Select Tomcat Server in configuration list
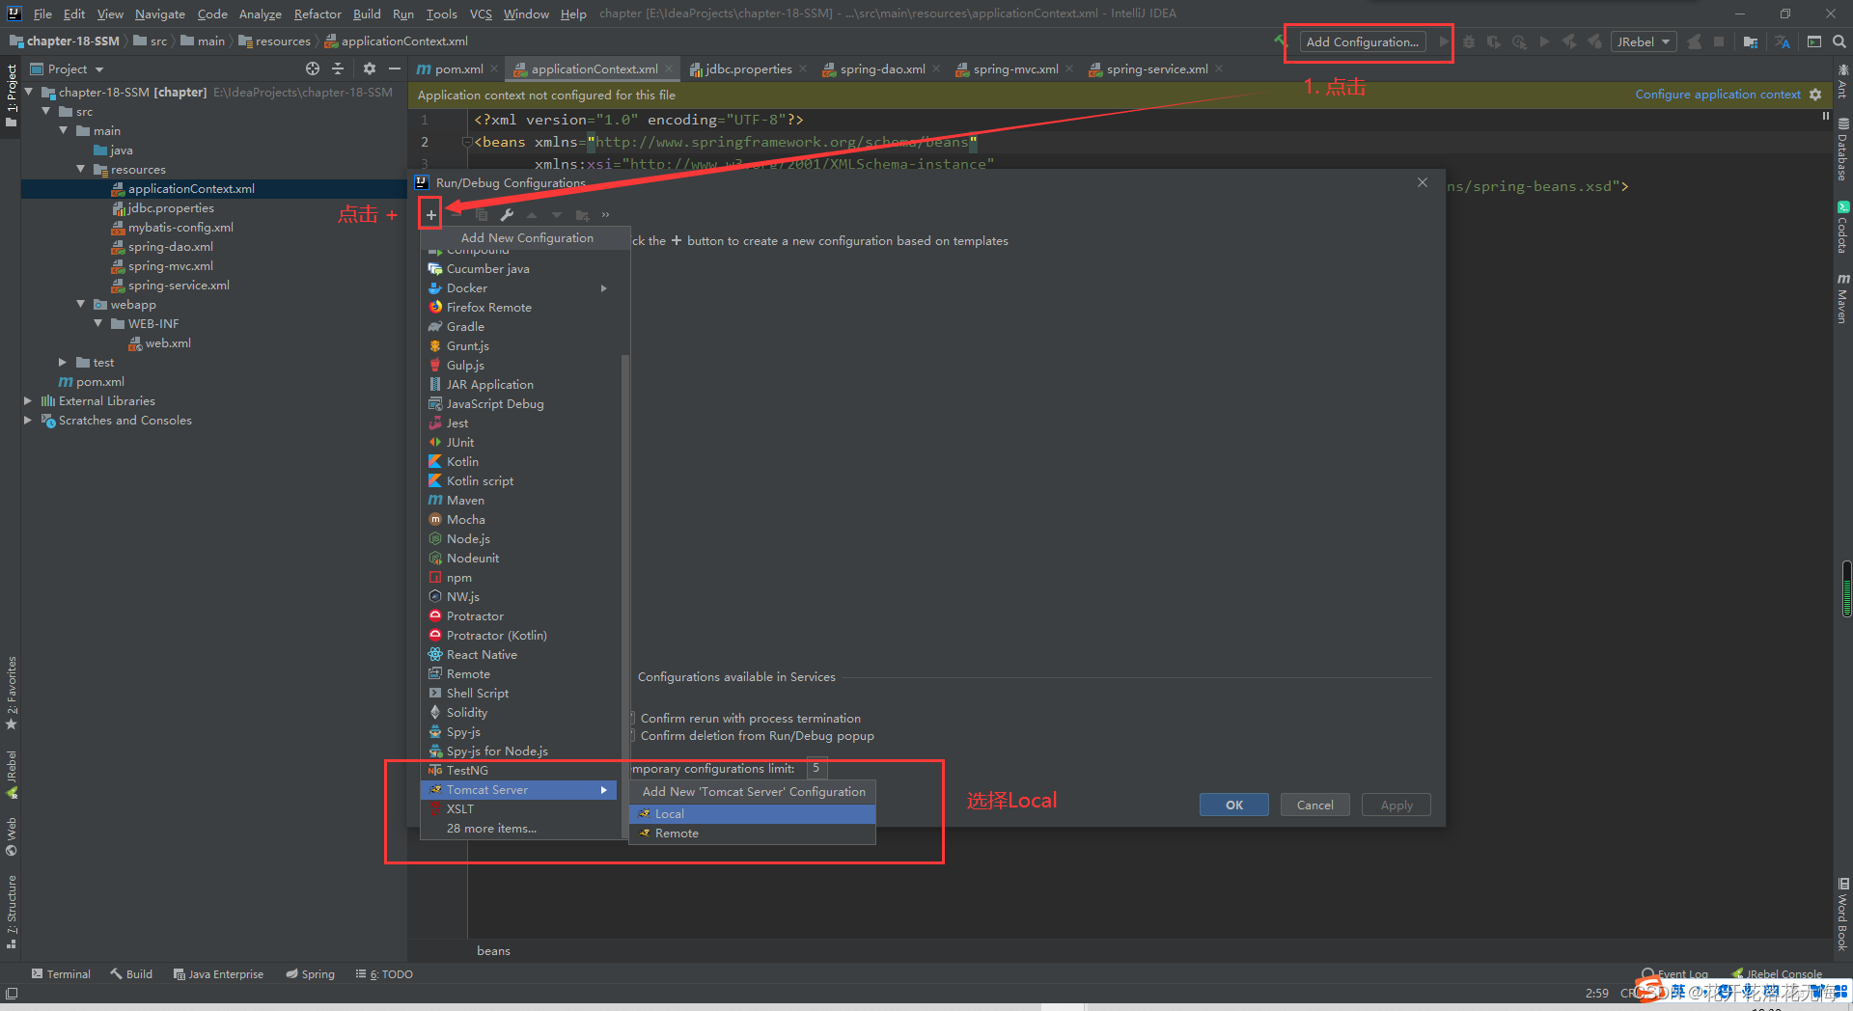 pyautogui.click(x=518, y=790)
